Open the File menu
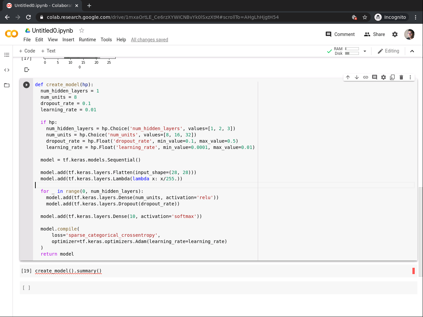This screenshot has height=317, width=423. point(27,40)
